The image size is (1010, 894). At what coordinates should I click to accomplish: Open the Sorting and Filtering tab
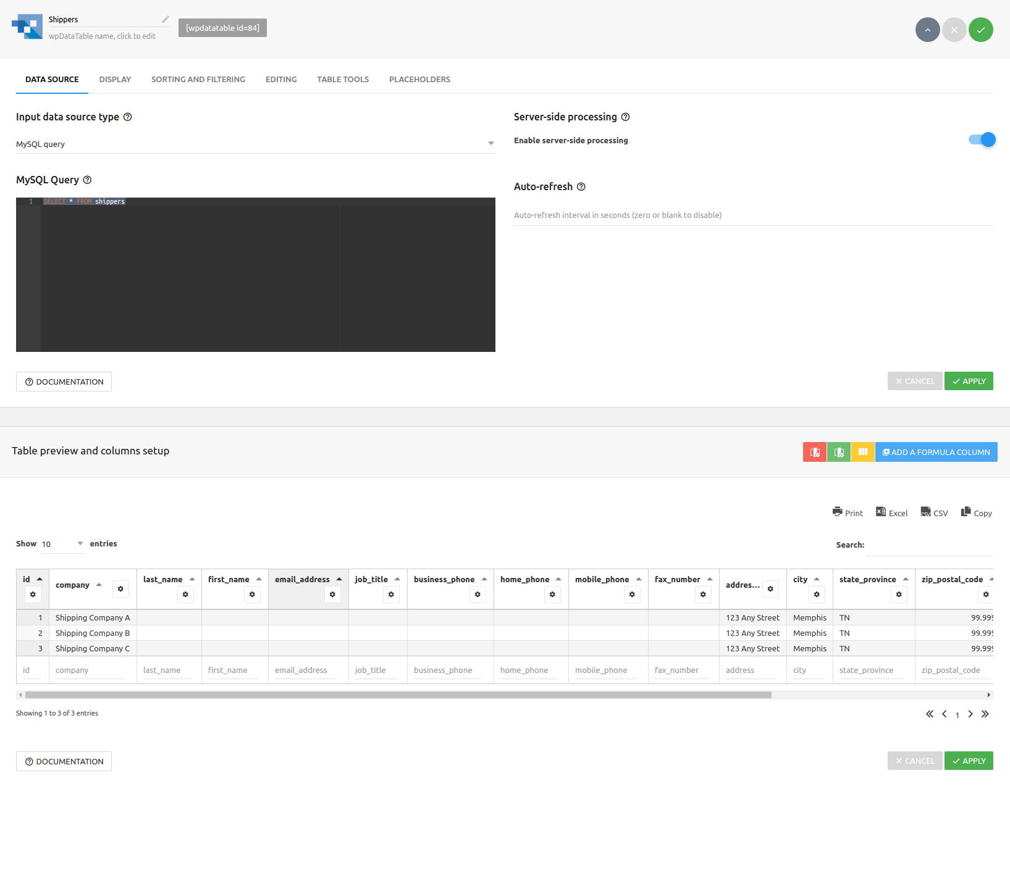click(x=198, y=80)
